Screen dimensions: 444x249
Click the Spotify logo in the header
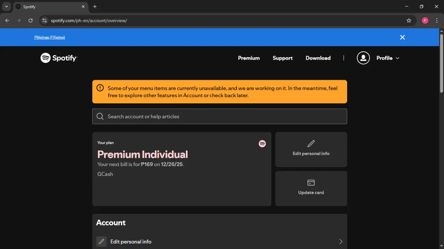tap(59, 58)
